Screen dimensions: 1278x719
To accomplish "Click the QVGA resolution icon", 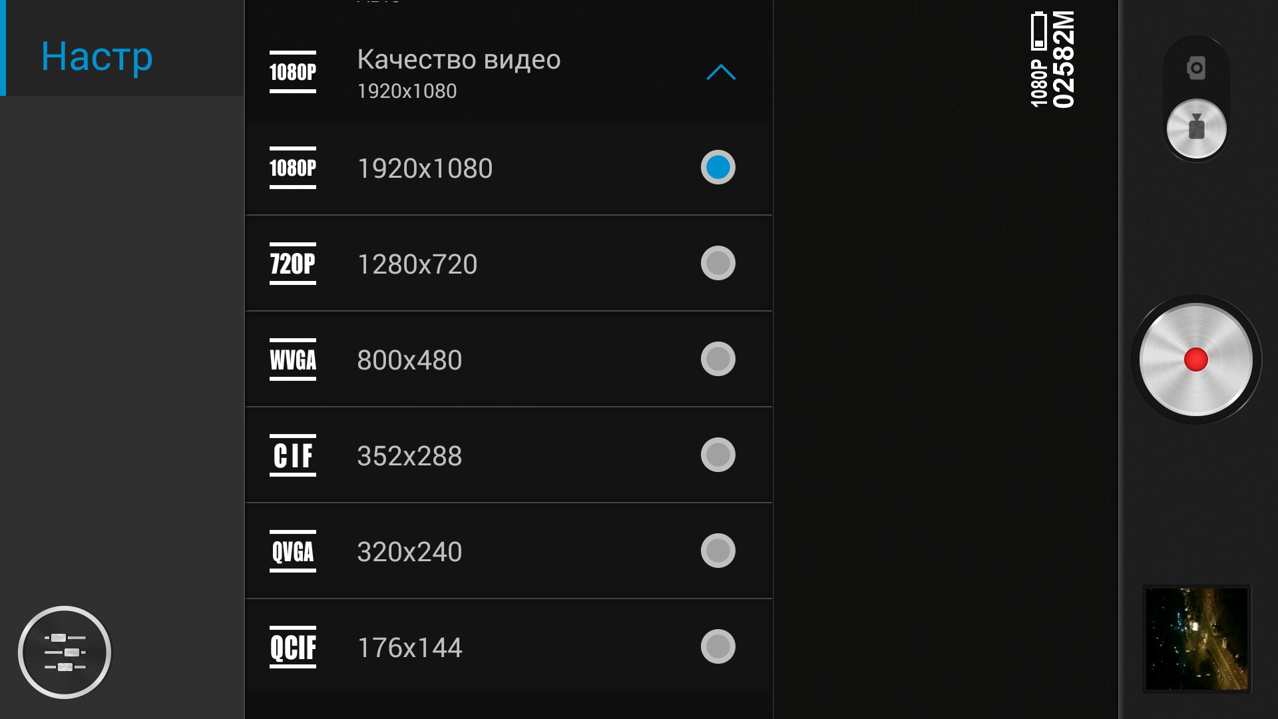I will coord(293,551).
